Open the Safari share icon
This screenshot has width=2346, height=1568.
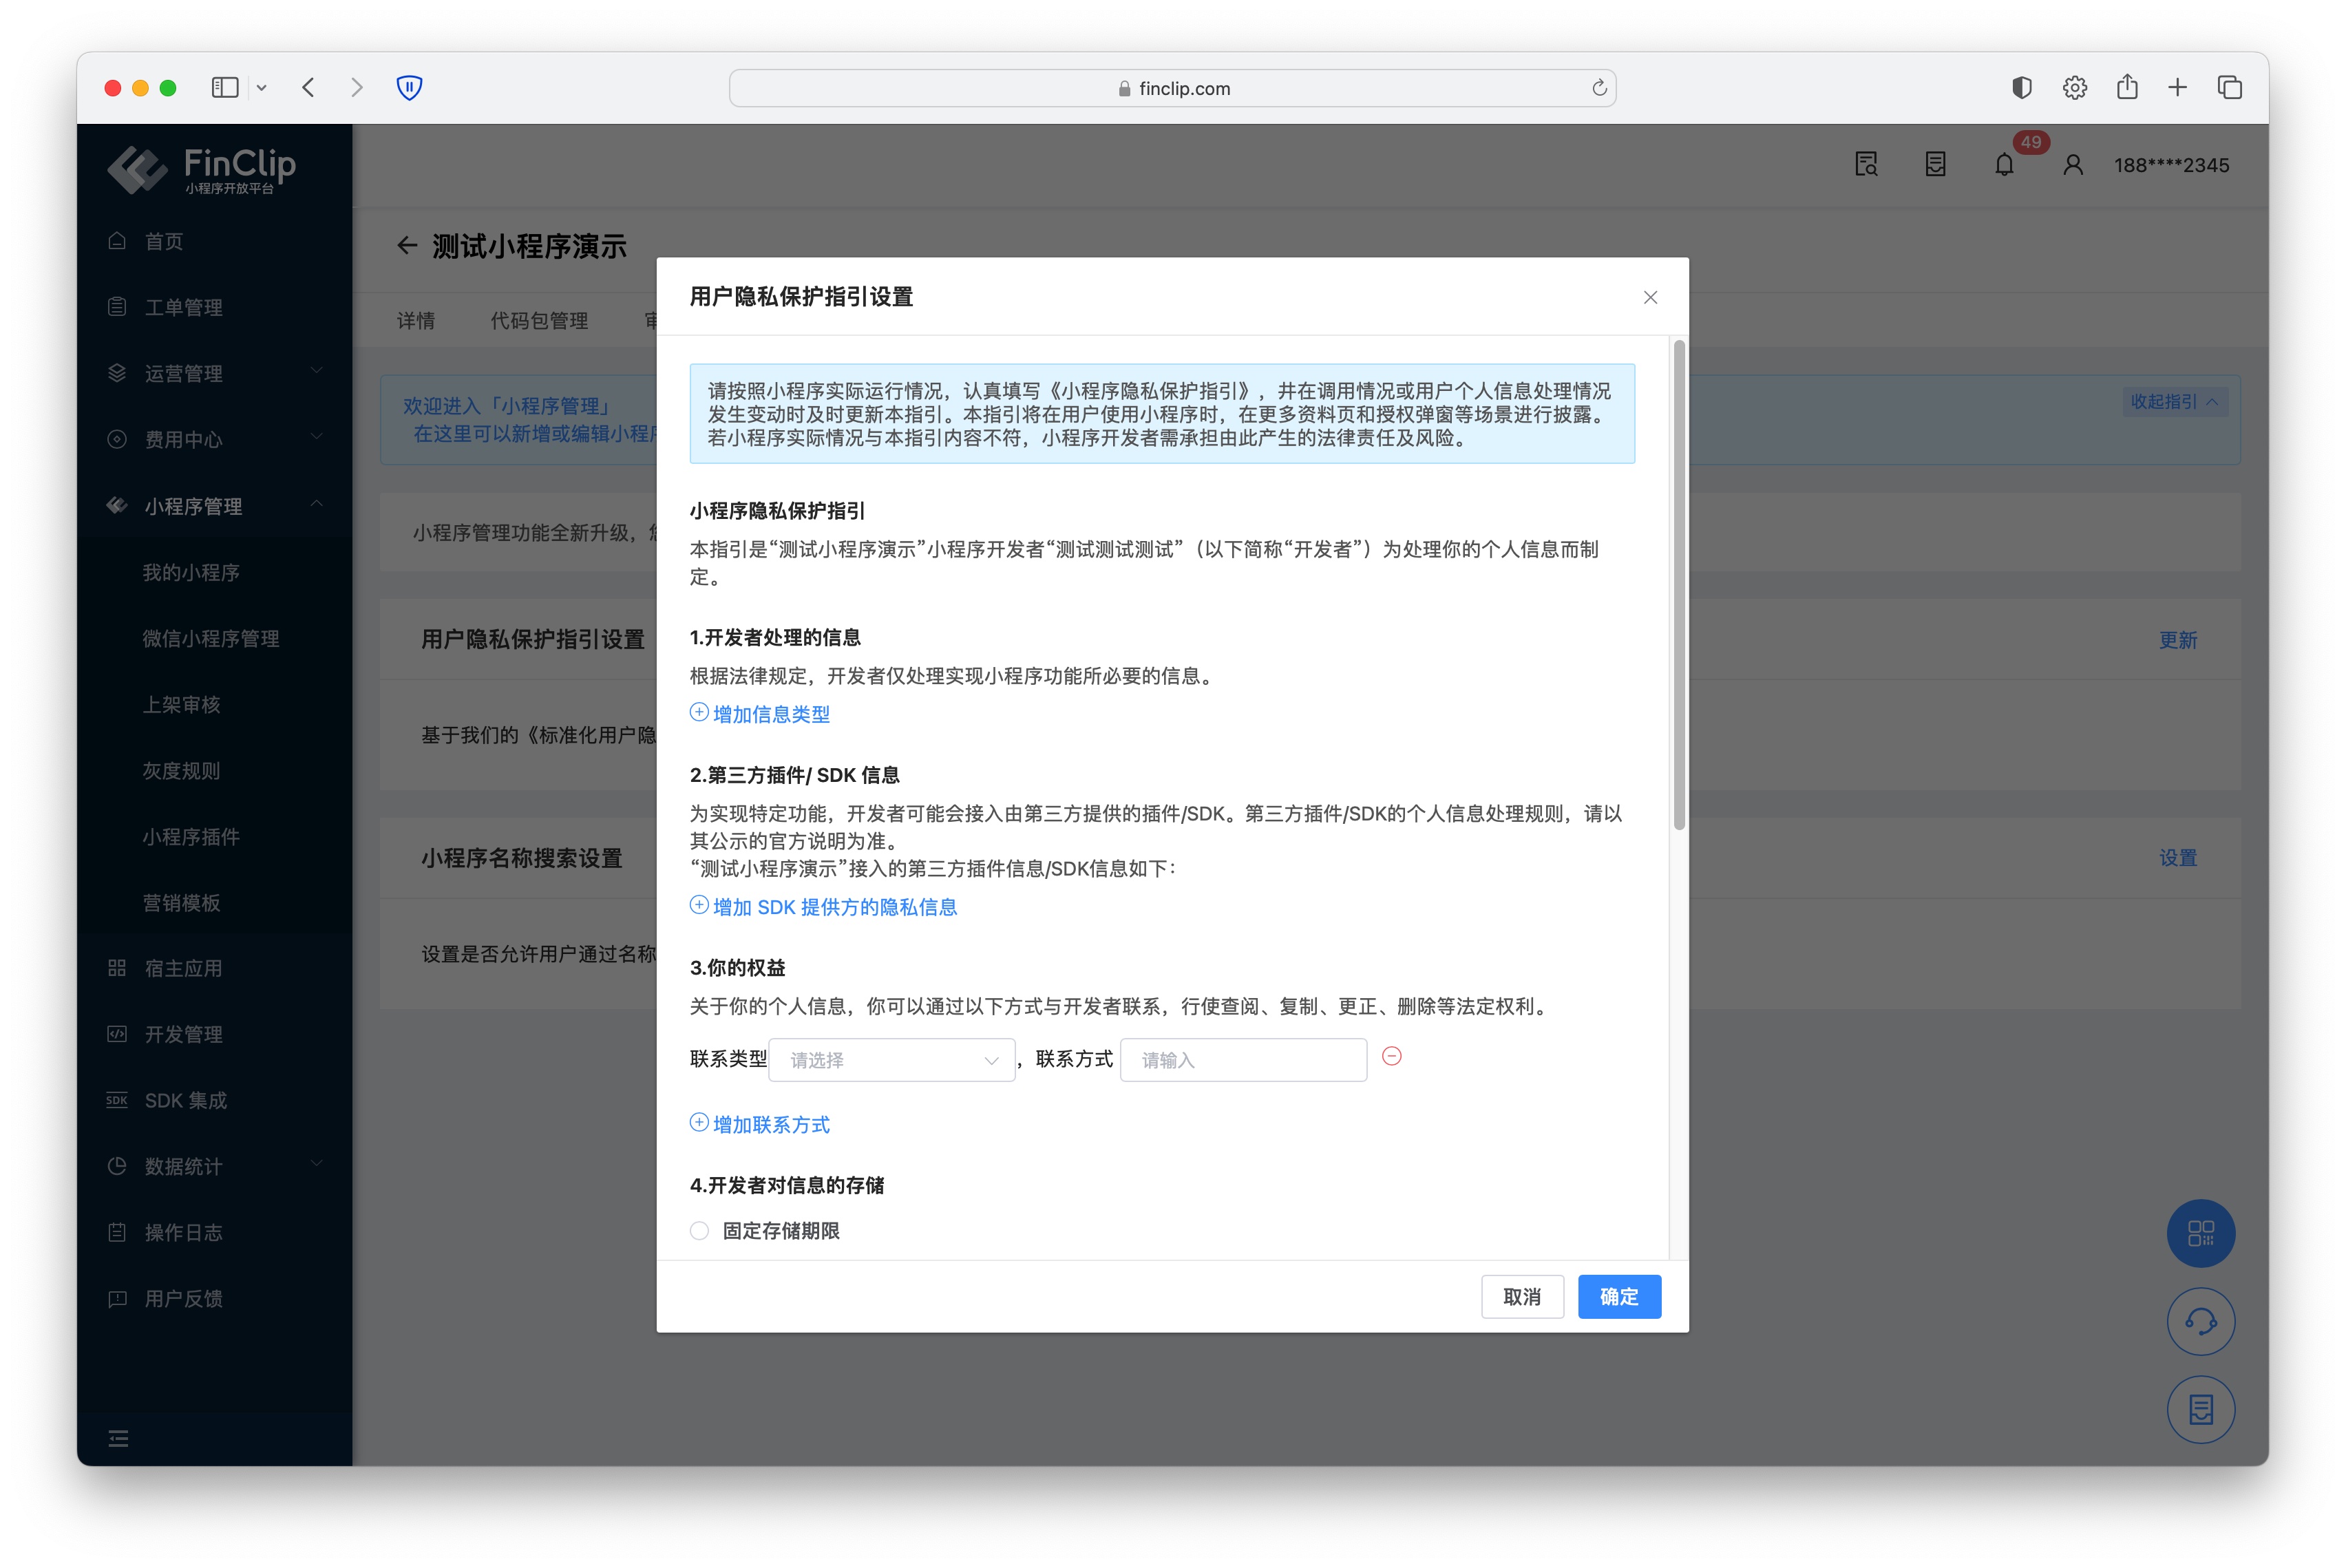click(2127, 88)
